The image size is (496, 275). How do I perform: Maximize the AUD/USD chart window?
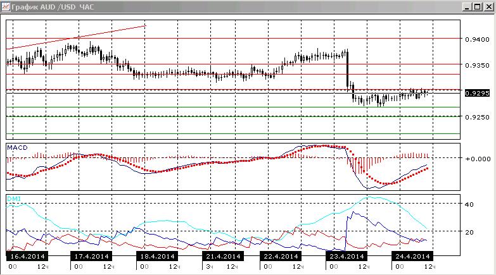pos(478,6)
